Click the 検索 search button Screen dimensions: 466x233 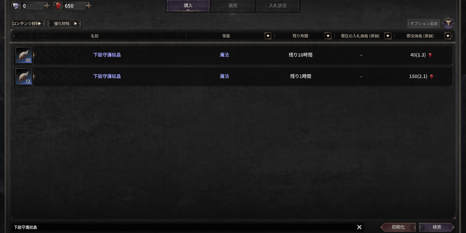pyautogui.click(x=437, y=227)
